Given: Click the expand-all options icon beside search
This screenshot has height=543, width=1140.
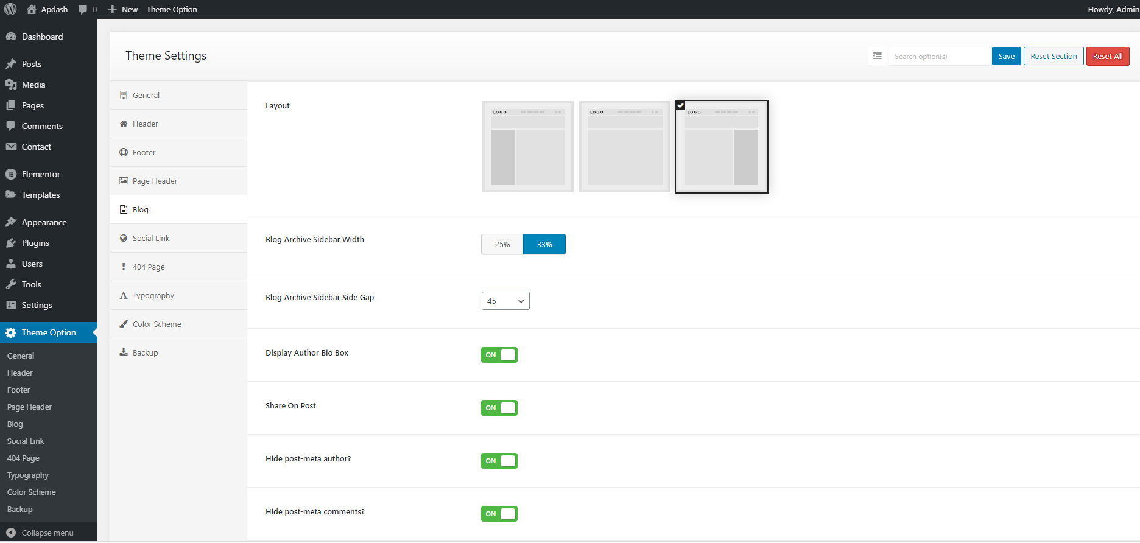Looking at the screenshot, I should [877, 56].
